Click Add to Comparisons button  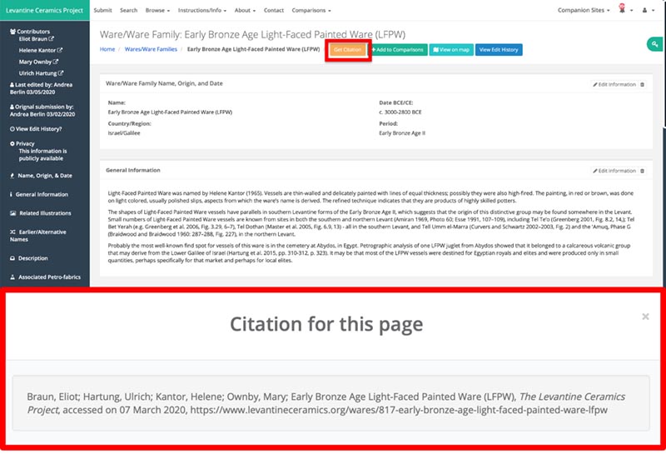(398, 50)
